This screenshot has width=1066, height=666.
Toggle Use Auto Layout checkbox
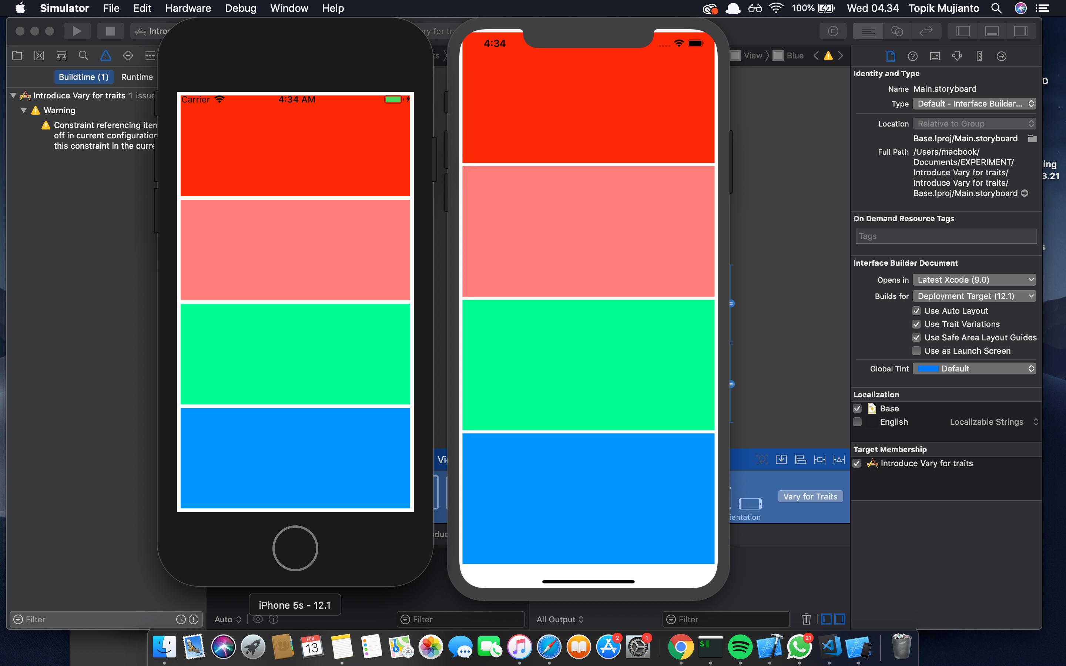point(917,311)
